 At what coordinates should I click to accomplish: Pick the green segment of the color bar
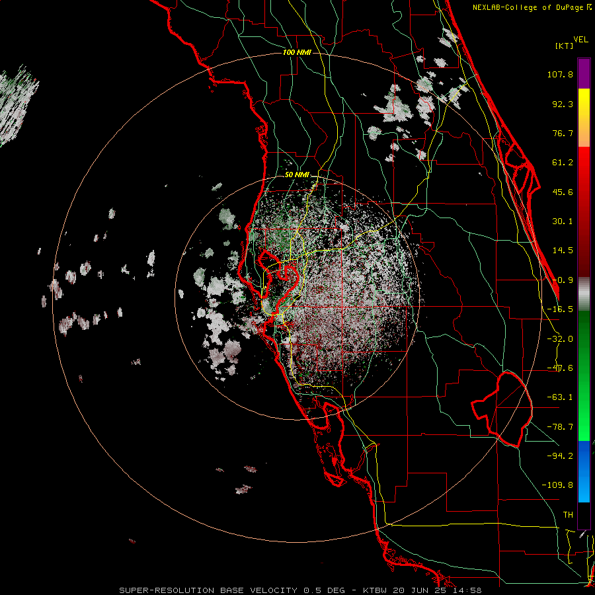tap(584, 376)
